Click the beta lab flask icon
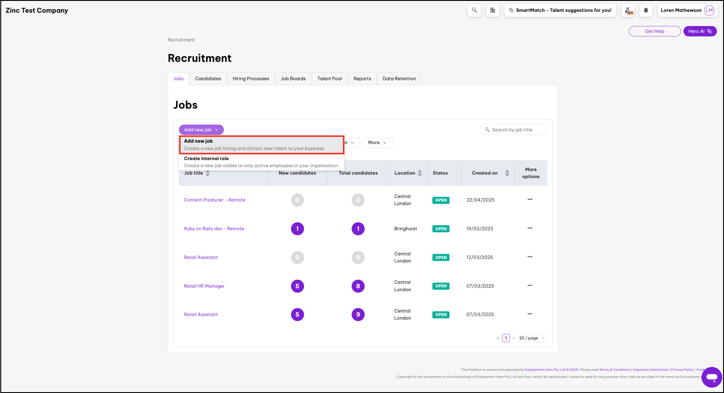The height and width of the screenshot is (393, 724). coord(628,10)
